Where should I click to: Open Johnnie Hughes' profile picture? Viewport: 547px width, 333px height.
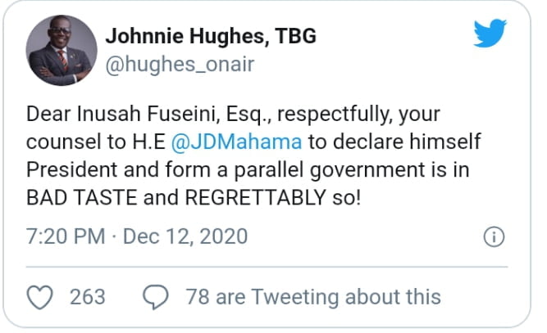62,50
